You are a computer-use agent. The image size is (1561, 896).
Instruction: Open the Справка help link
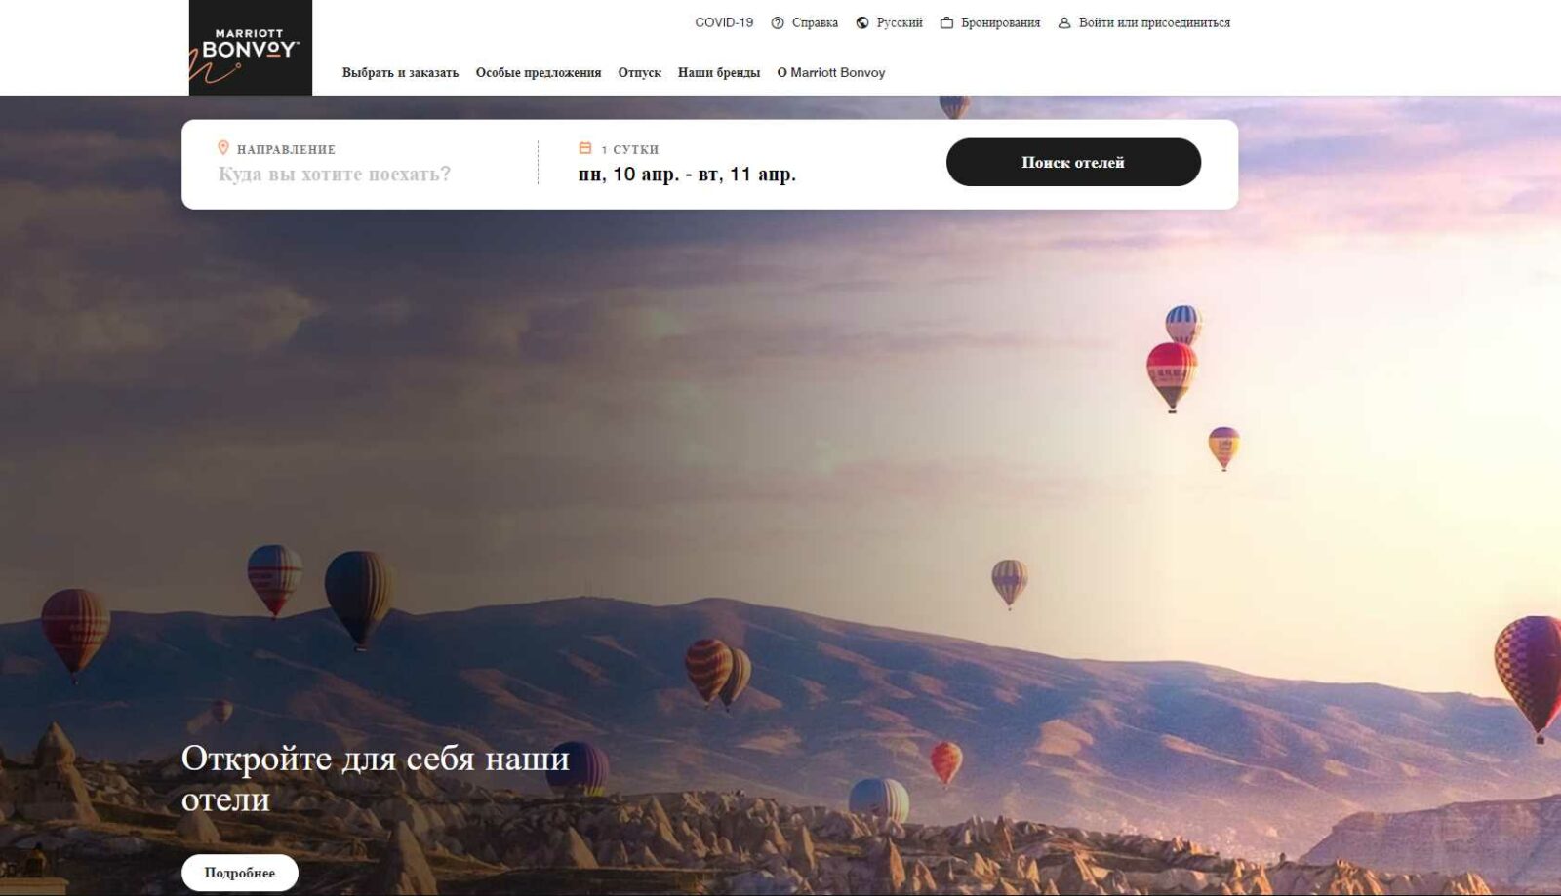tap(815, 22)
